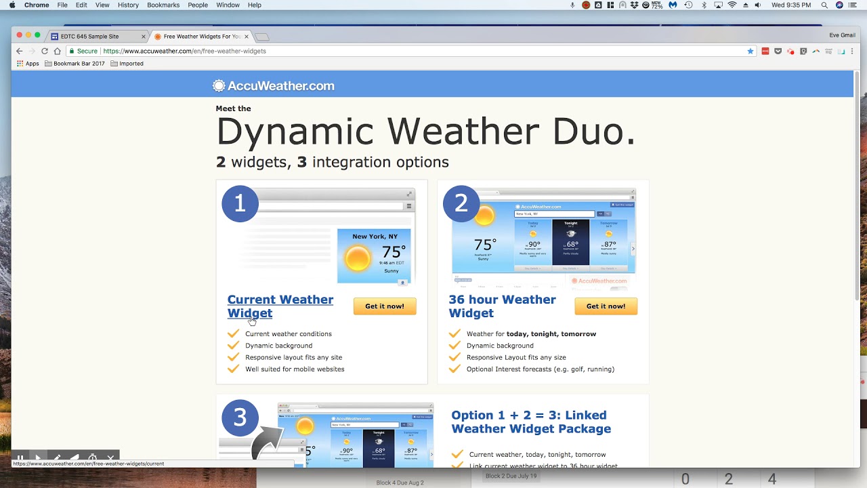Click the 36 hour Weather Widget link
The width and height of the screenshot is (867, 488).
(x=502, y=306)
